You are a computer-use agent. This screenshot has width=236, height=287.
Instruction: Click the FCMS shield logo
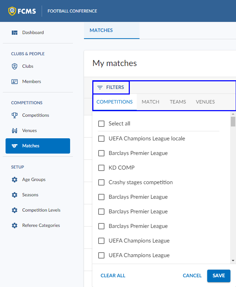coord(12,11)
